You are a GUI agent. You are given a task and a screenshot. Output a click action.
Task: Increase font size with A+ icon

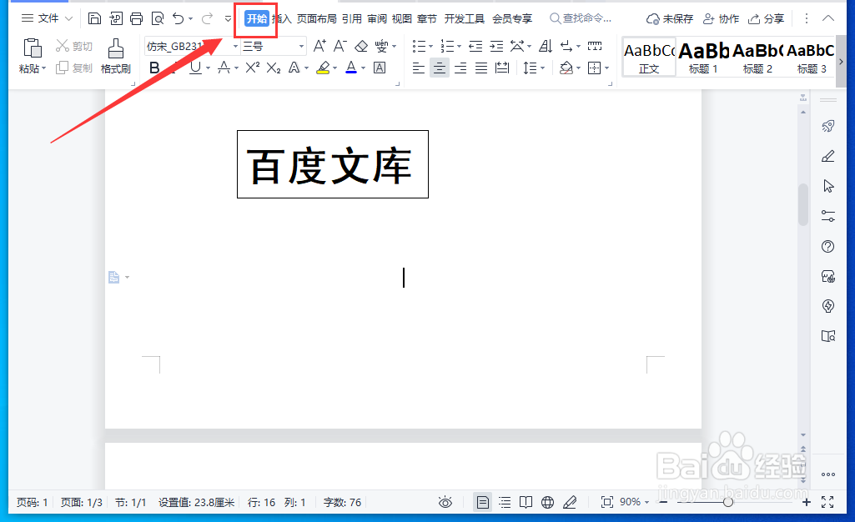tap(319, 46)
